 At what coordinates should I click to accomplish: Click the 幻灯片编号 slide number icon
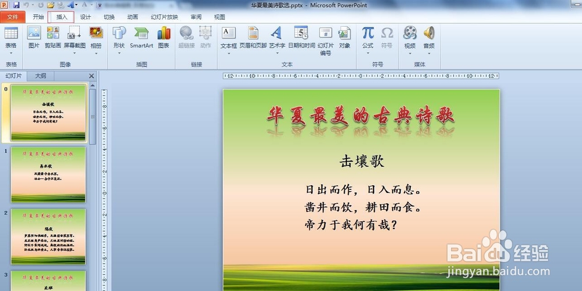click(325, 41)
